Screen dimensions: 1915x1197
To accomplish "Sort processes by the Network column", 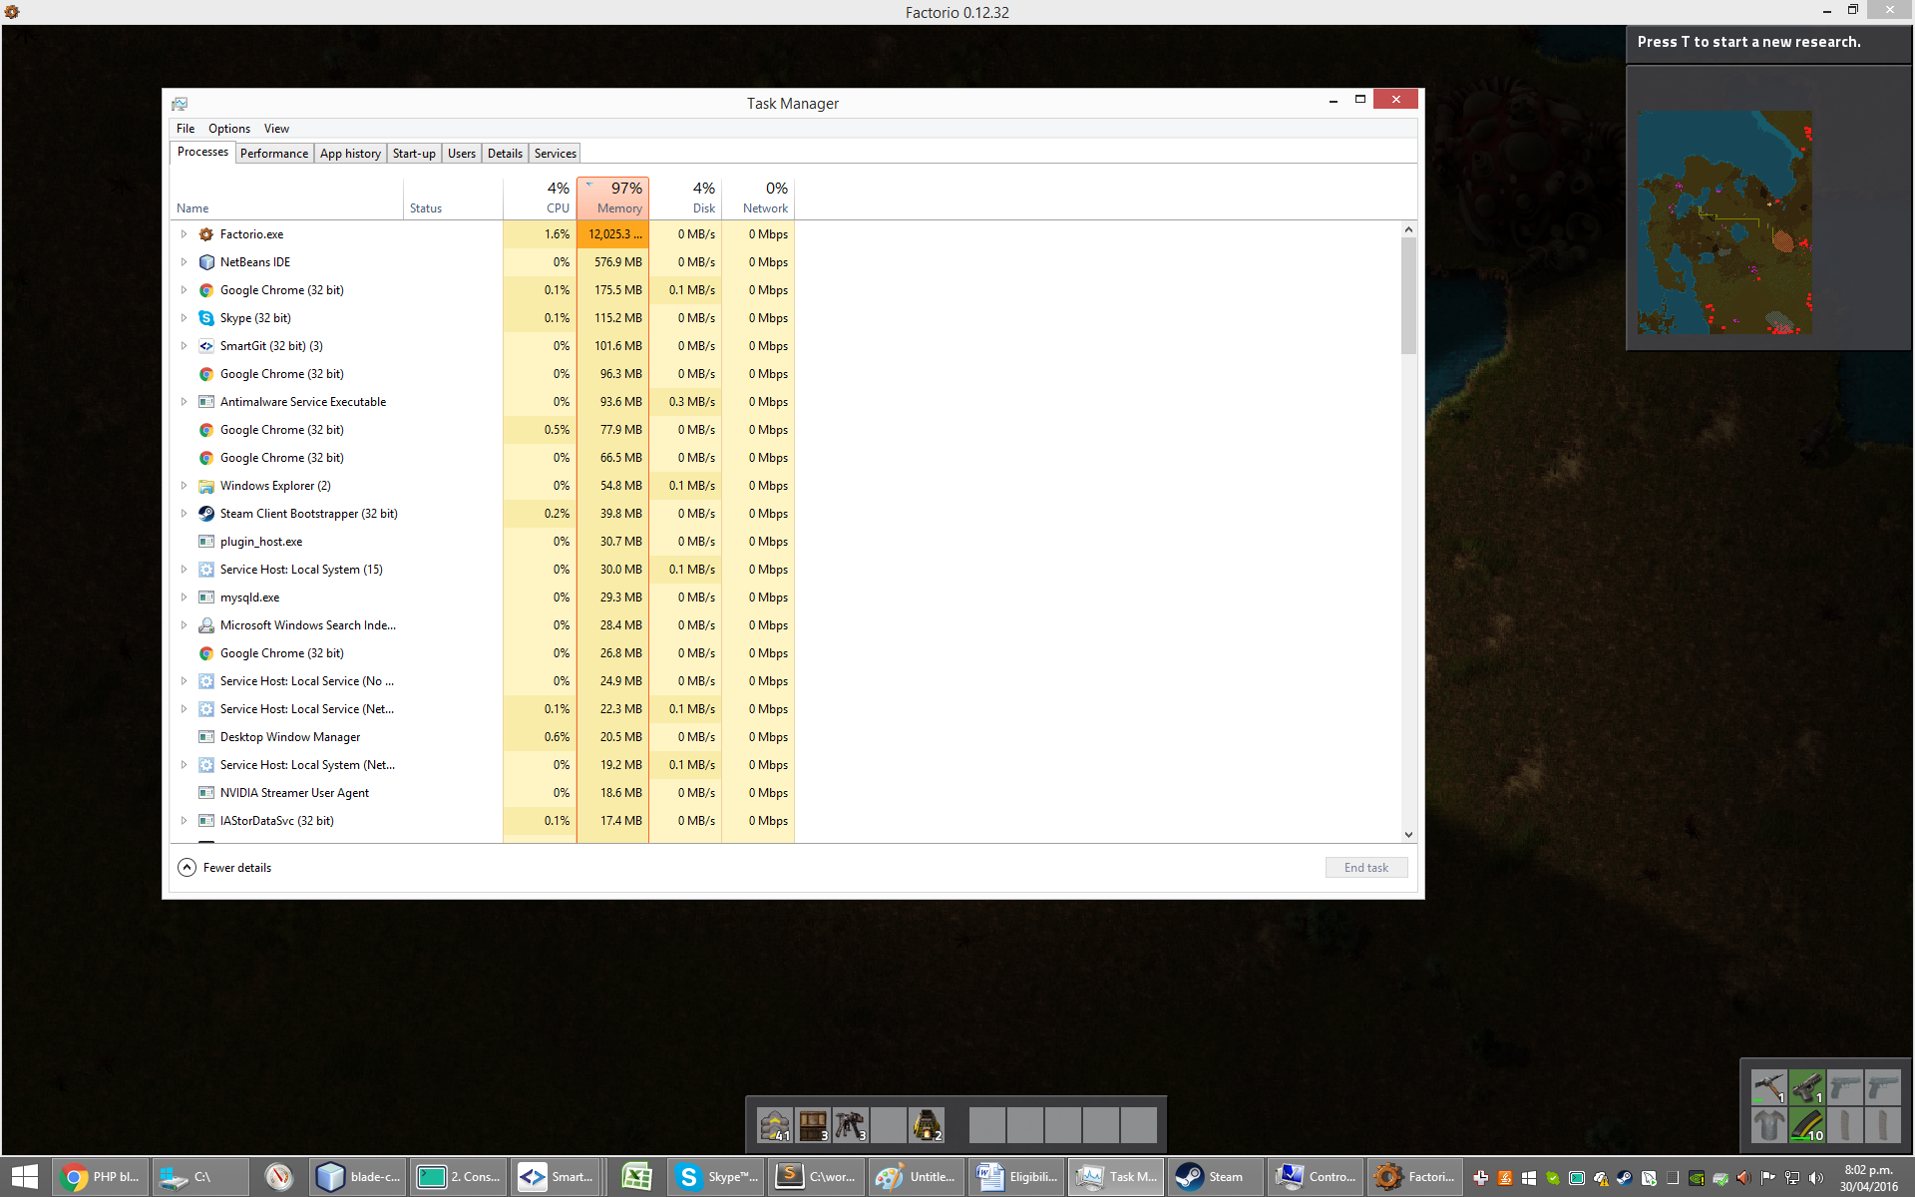I will pos(758,198).
